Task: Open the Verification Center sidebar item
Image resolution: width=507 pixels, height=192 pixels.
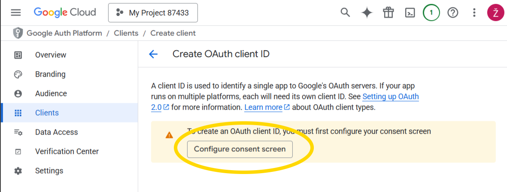Action: [x=70, y=151]
